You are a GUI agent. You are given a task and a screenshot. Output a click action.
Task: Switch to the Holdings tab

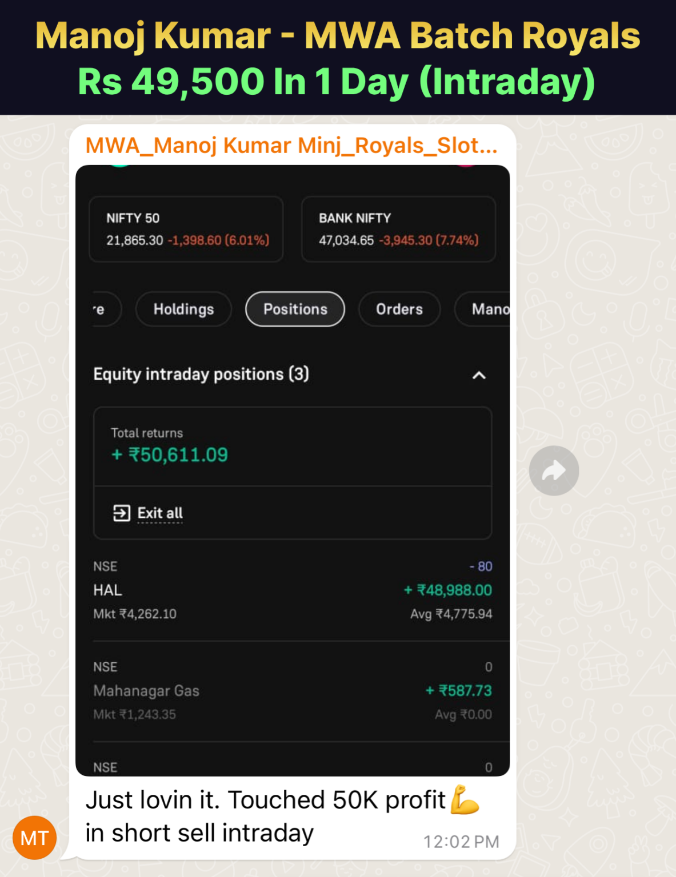[183, 309]
